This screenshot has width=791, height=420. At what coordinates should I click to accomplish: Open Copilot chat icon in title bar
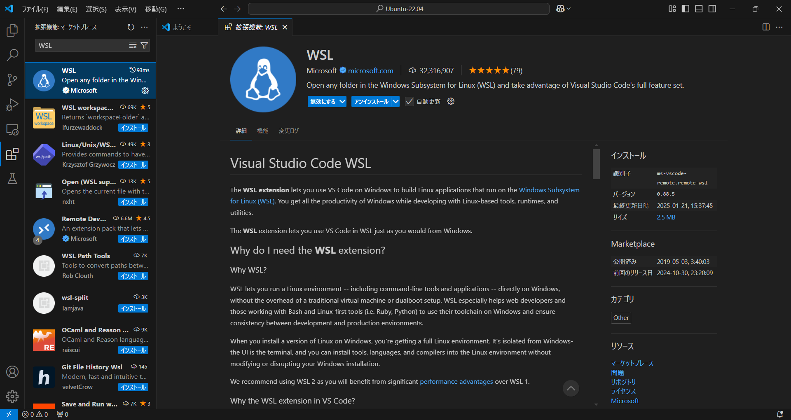[x=560, y=9]
